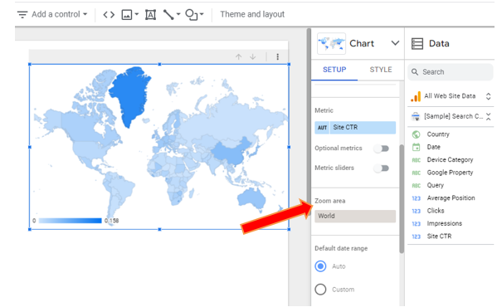
Task: Click the ABC type icon beside Device Category
Action: [x=417, y=160]
